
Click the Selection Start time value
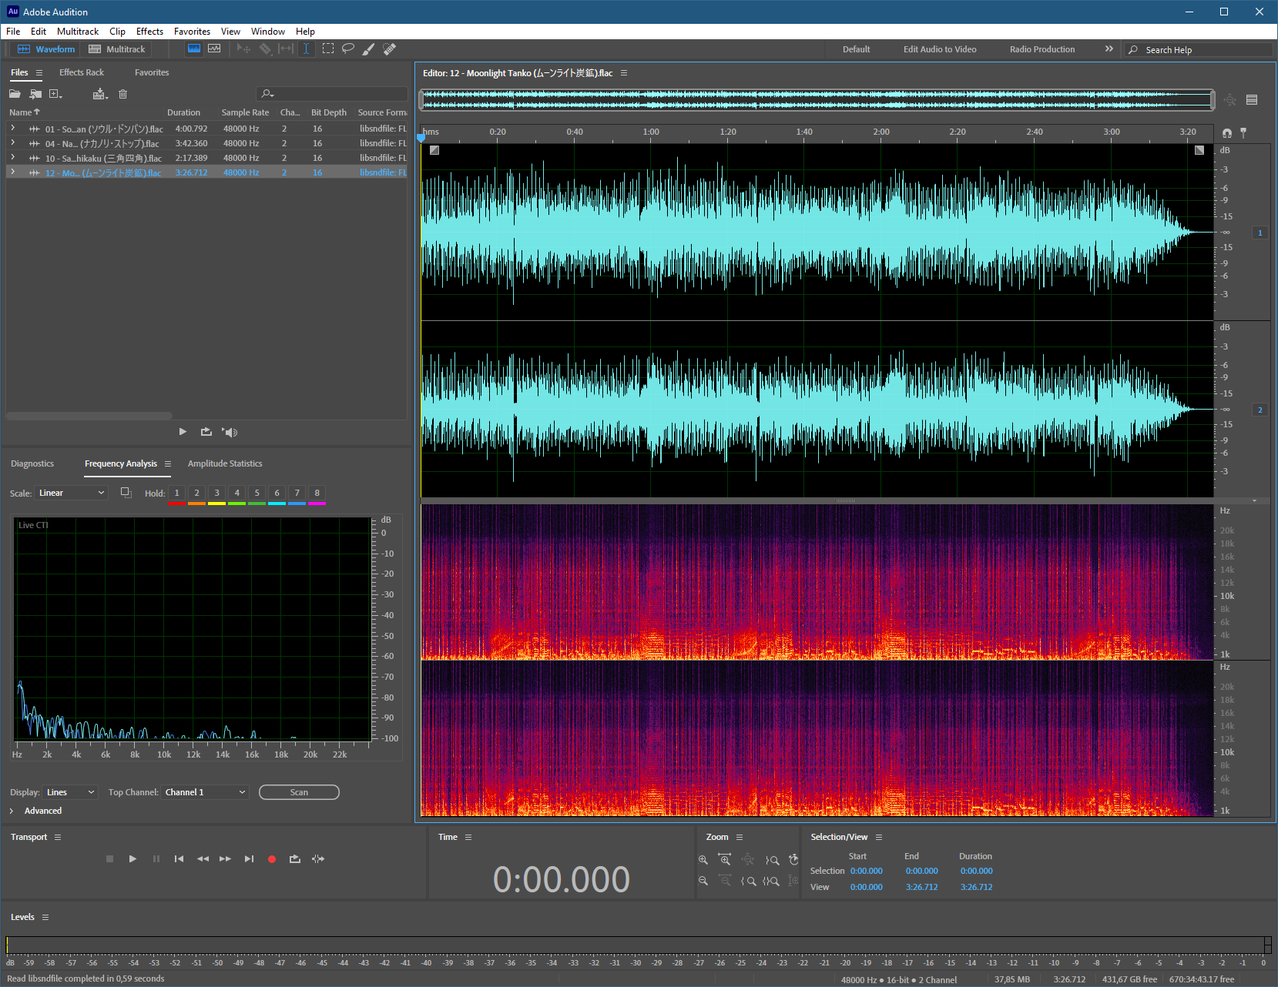pyautogui.click(x=867, y=871)
